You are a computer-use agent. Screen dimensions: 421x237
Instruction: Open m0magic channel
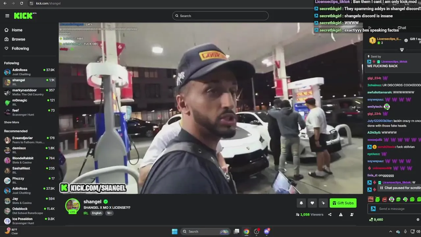pyautogui.click(x=29, y=102)
